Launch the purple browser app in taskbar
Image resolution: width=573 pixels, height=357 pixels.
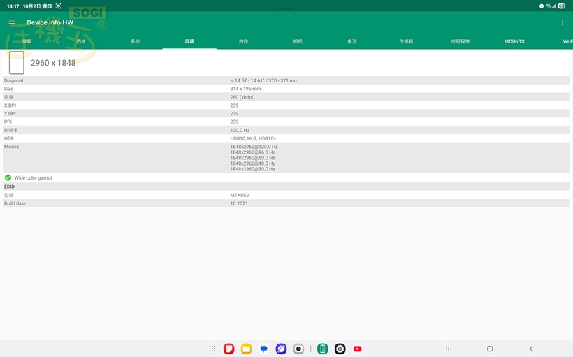(x=281, y=349)
